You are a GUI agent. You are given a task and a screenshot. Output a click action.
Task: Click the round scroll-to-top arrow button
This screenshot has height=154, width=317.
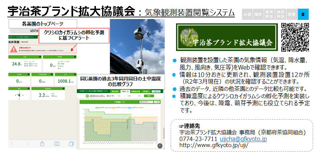tap(160, 146)
